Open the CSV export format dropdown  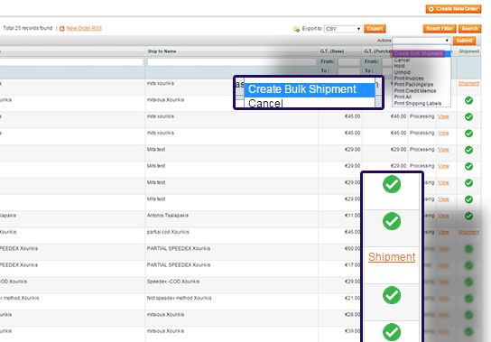click(343, 29)
